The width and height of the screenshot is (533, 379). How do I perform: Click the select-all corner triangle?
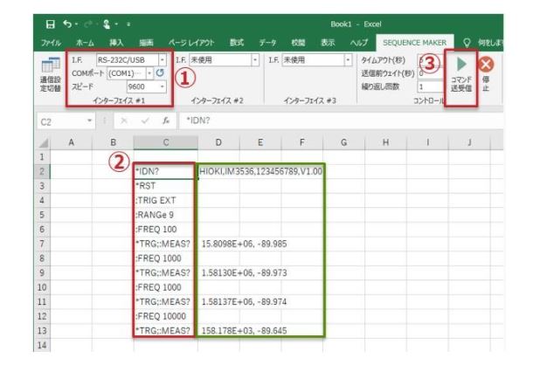click(44, 143)
